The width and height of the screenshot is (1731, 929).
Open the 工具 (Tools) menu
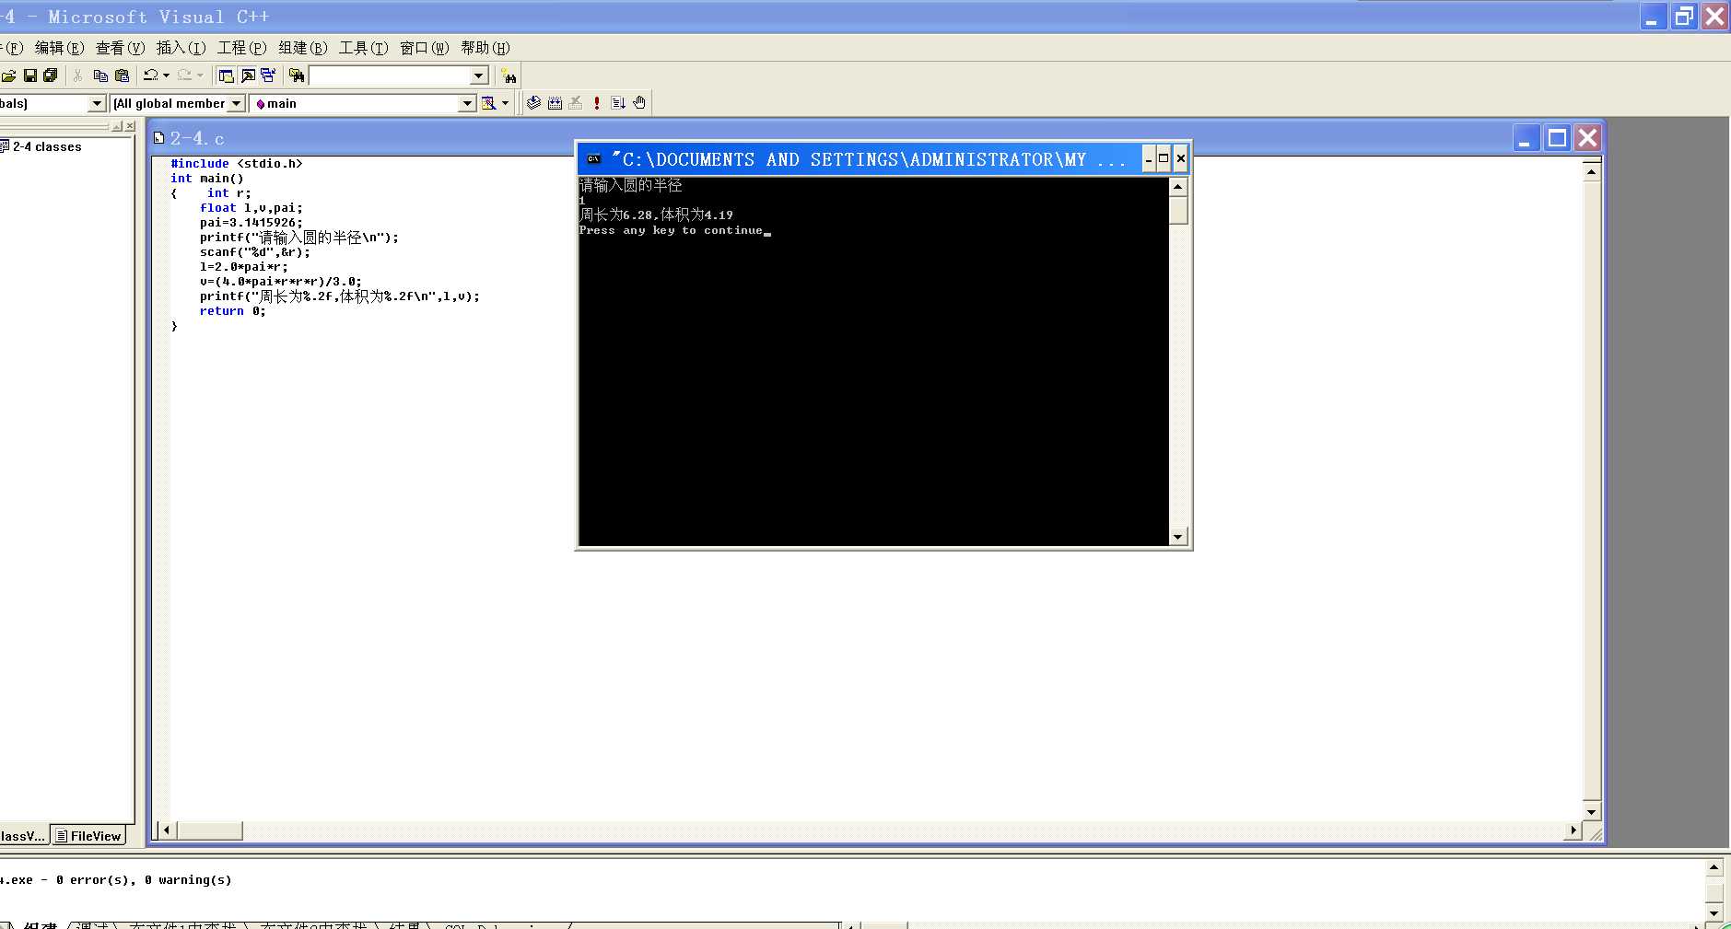point(363,48)
